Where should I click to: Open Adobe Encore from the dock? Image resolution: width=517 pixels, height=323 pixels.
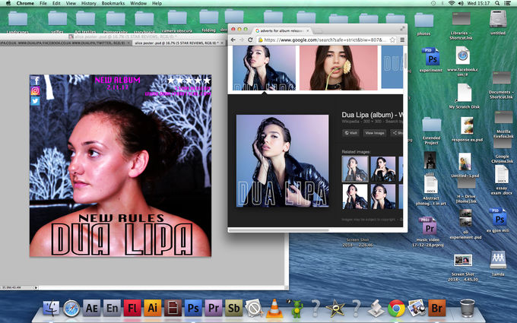click(112, 308)
